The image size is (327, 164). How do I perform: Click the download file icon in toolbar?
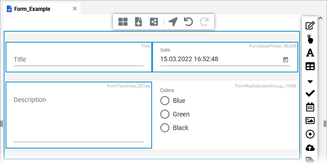pyautogui.click(x=138, y=22)
